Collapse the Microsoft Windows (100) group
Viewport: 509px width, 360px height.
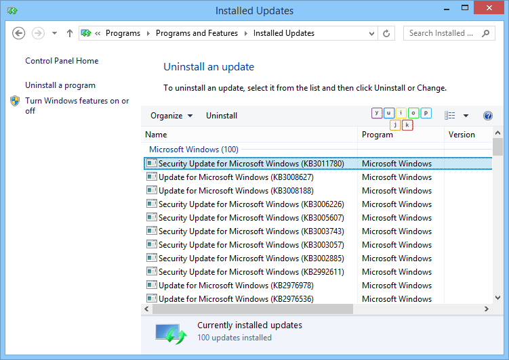click(193, 150)
